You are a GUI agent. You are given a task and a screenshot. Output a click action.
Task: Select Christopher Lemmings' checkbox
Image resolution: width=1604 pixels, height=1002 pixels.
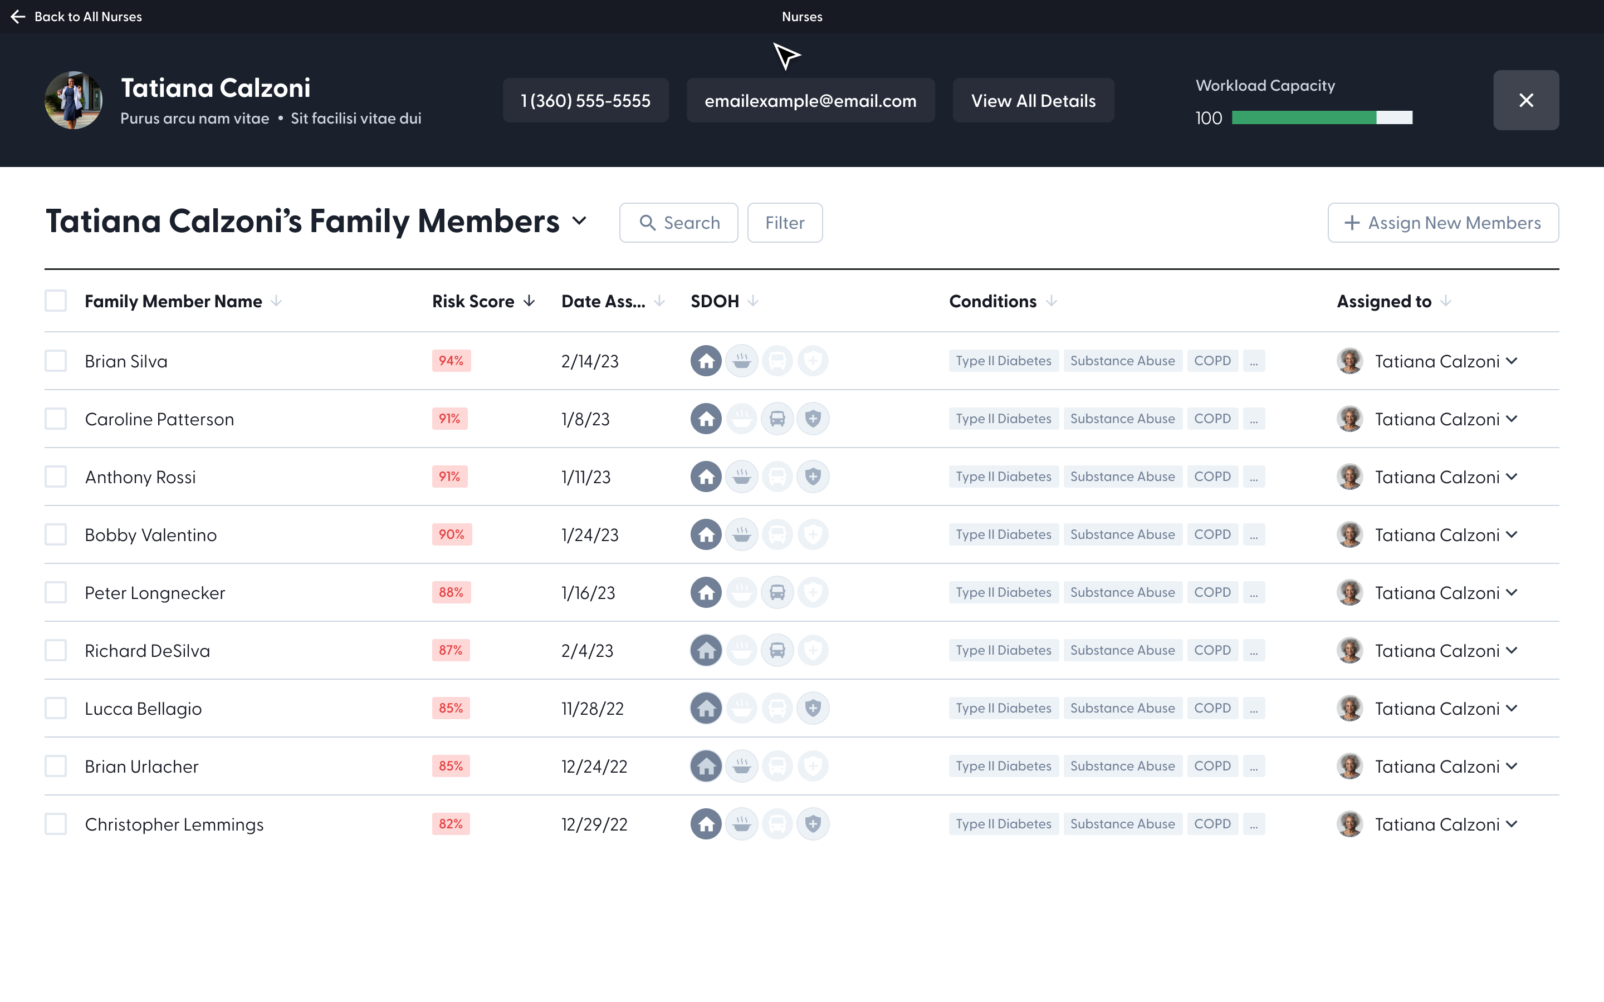[x=56, y=824]
